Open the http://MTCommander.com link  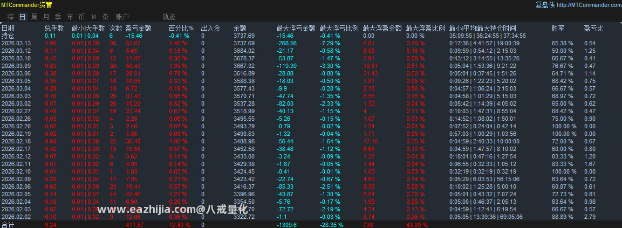(588, 5)
